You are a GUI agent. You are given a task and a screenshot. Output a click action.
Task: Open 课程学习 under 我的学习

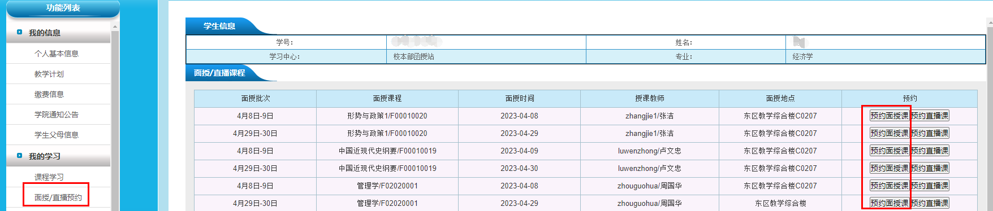coord(49,177)
